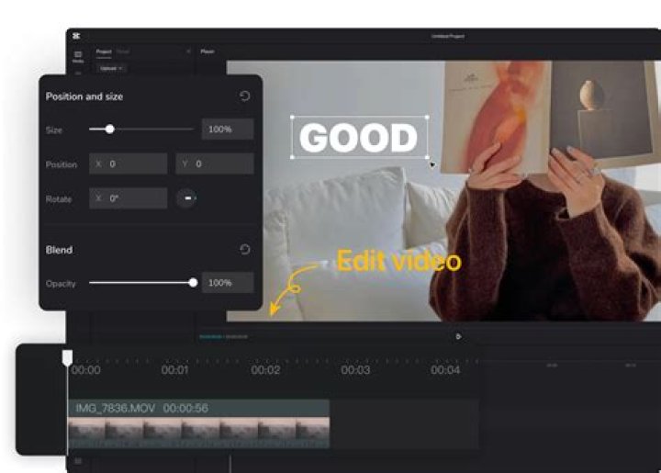Screen dimensions: 661x473
Task: Select the GOOD text box in the preview
Action: pyautogui.click(x=359, y=138)
